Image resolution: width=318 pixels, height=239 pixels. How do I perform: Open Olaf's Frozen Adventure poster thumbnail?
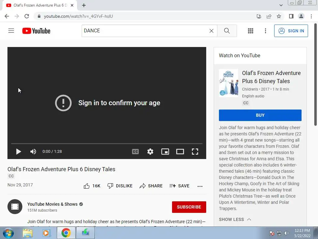[228, 83]
